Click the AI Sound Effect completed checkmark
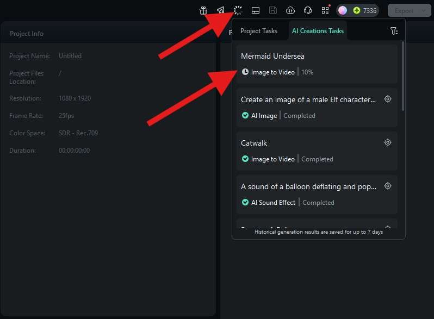 coord(245,202)
